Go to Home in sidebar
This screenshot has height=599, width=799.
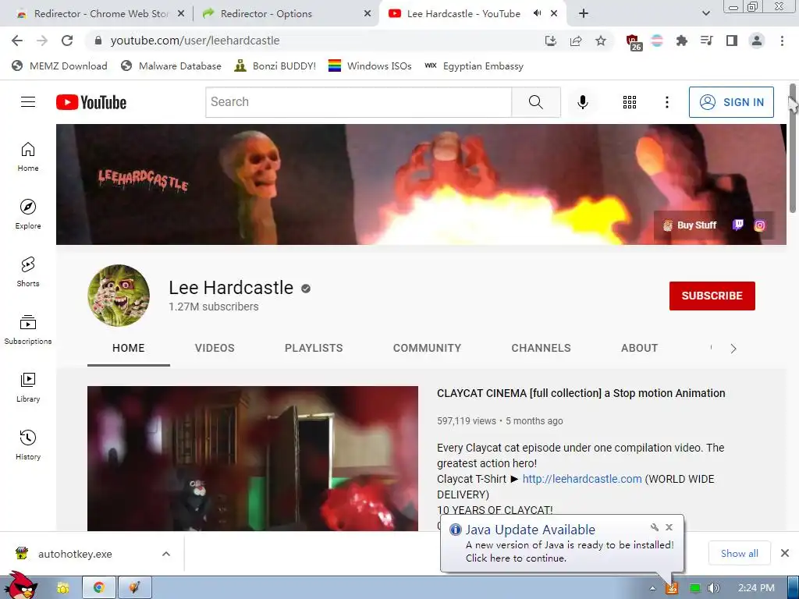click(x=28, y=157)
